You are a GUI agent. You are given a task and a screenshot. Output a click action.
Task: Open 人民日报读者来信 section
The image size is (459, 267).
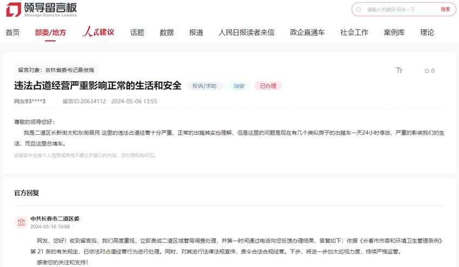click(x=246, y=32)
